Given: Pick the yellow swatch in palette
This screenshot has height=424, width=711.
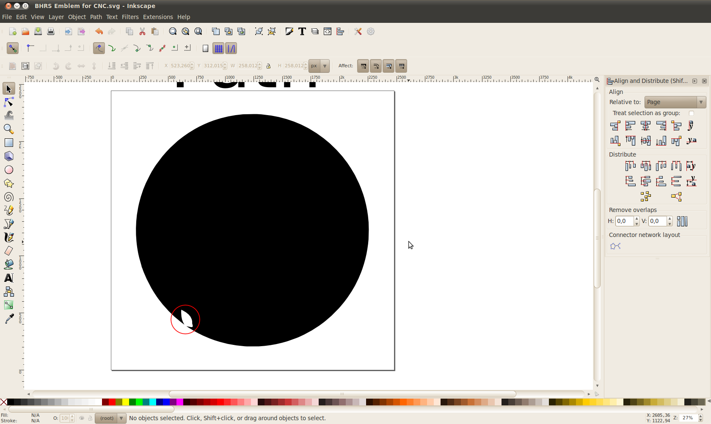Looking at the screenshot, I should (x=126, y=402).
